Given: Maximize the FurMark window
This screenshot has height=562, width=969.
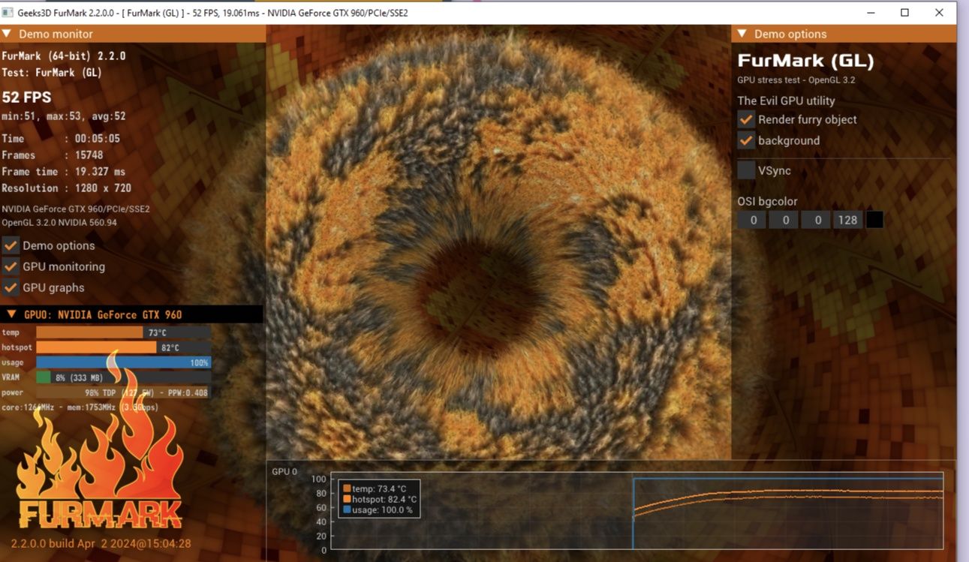Looking at the screenshot, I should [x=905, y=13].
